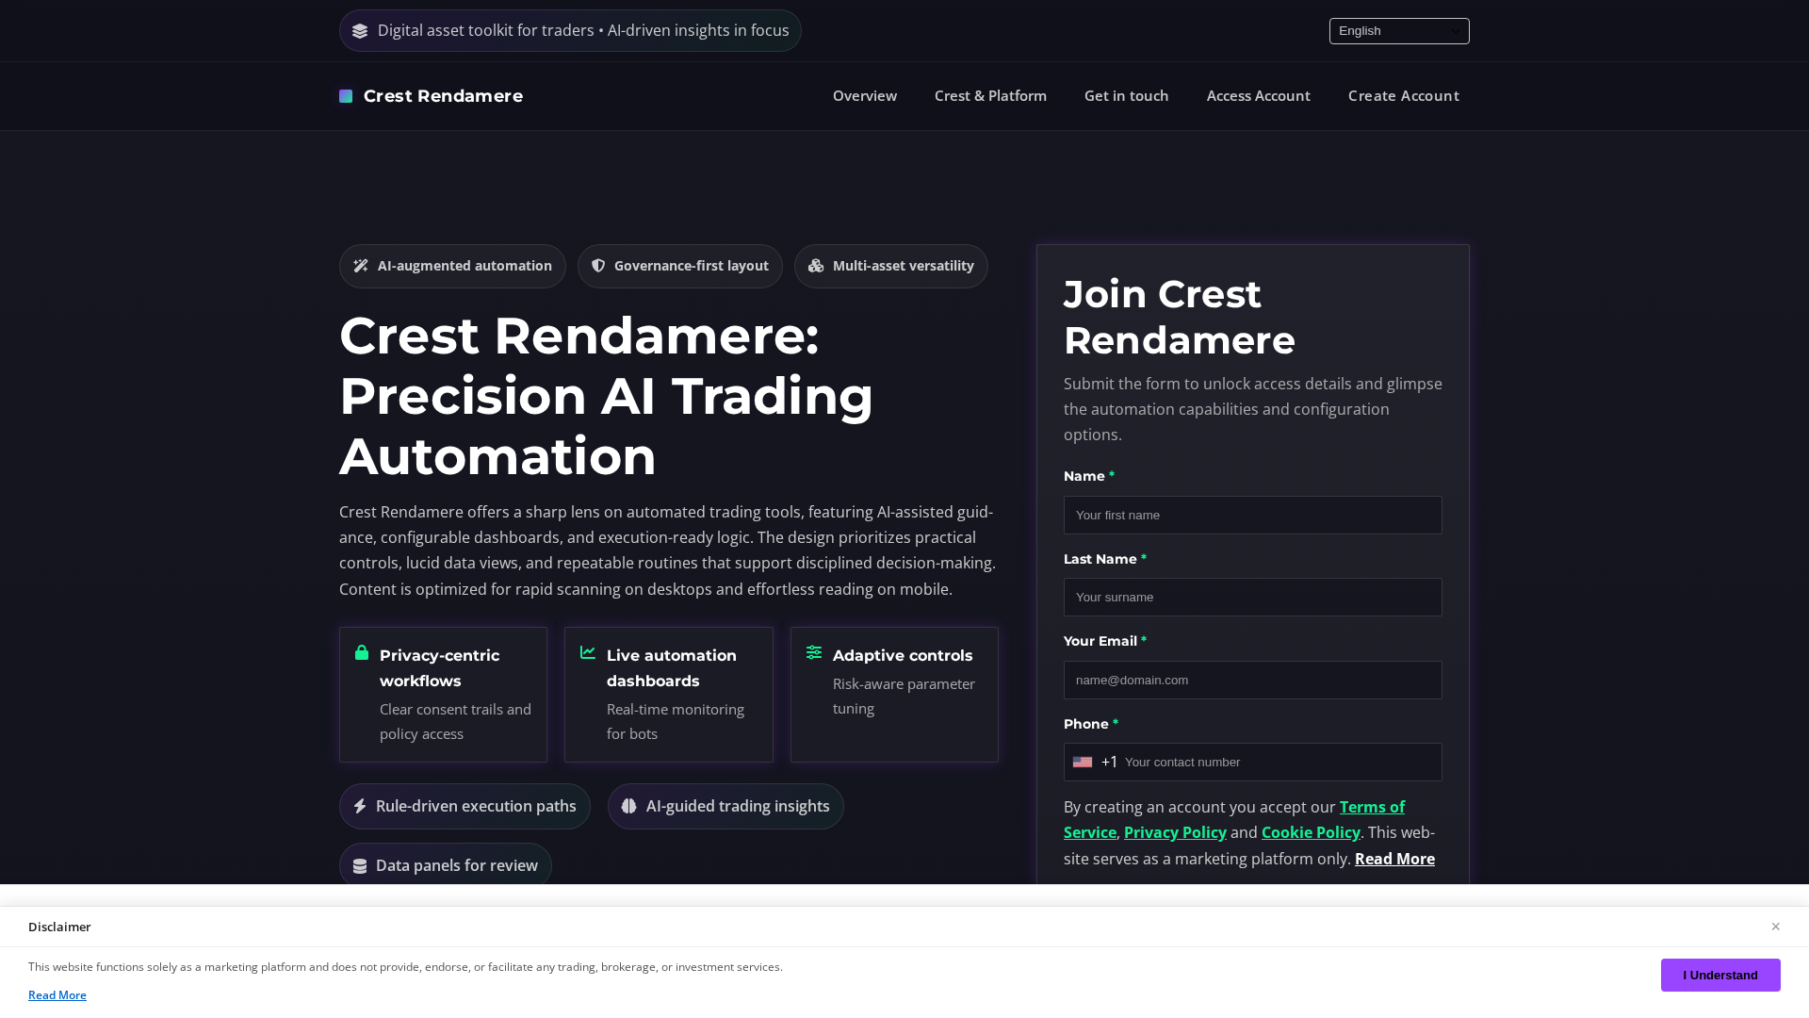Screen dimensions: 1809x1018
Task: Click the shield icon on Governance-first layout
Action: tap(598, 266)
